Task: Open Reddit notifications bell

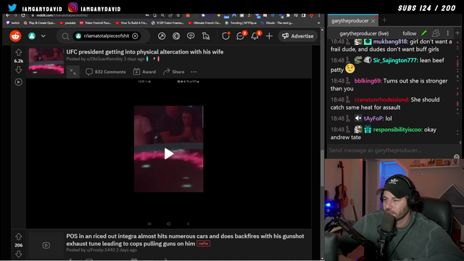Action: coord(254,36)
